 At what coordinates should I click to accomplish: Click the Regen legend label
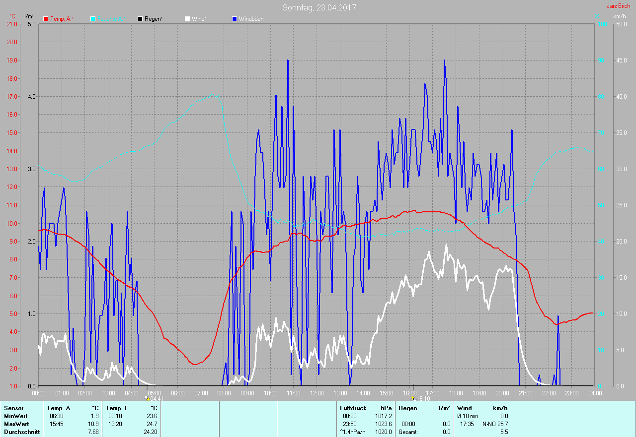tap(154, 19)
